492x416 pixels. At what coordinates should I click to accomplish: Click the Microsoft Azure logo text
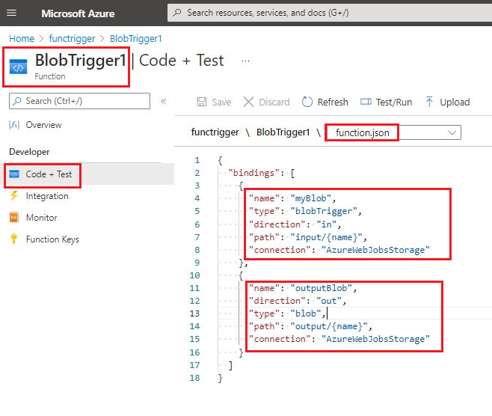78,13
